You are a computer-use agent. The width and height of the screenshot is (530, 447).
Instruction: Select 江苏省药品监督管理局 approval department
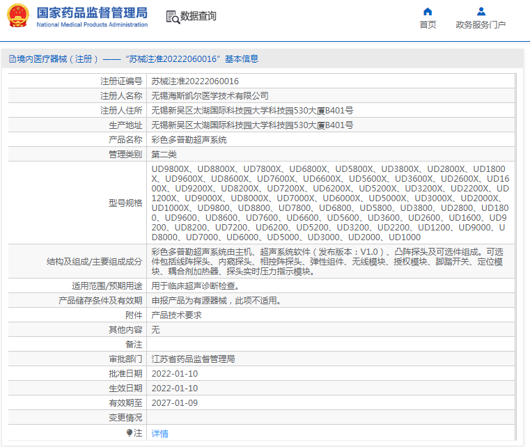194,359
